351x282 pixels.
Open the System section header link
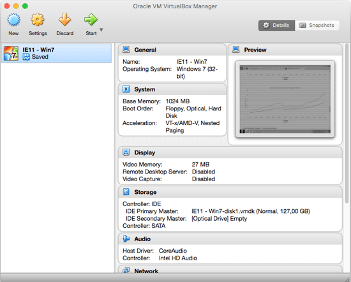click(x=145, y=89)
